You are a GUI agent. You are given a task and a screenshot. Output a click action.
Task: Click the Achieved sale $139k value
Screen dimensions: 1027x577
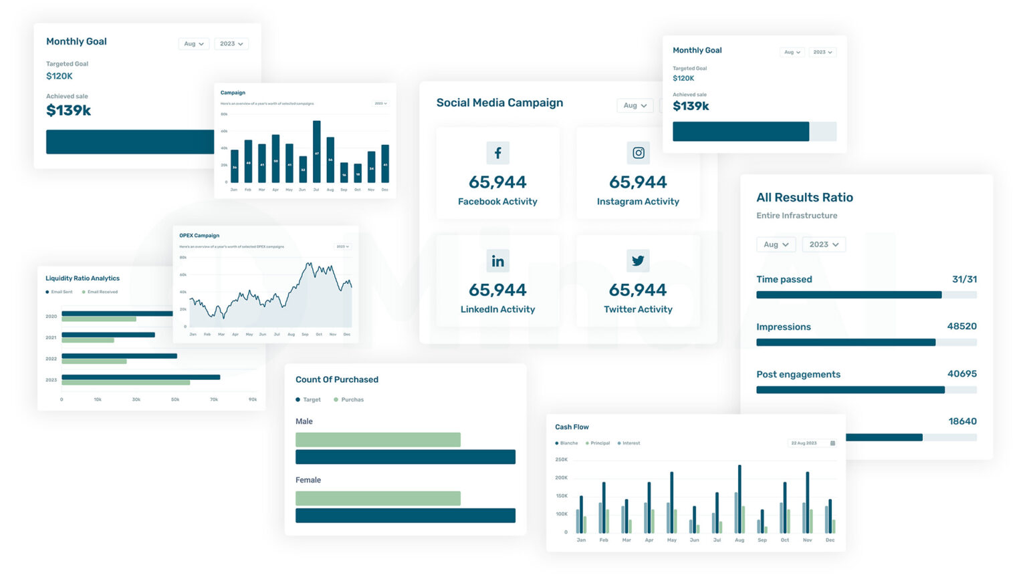click(68, 110)
